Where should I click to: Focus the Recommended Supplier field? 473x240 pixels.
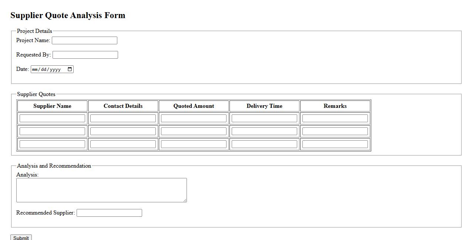[x=109, y=213]
